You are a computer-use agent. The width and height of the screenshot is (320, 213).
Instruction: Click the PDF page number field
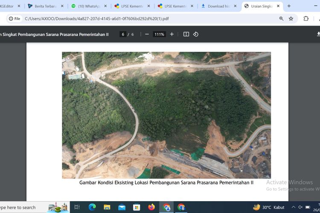(x=123, y=34)
